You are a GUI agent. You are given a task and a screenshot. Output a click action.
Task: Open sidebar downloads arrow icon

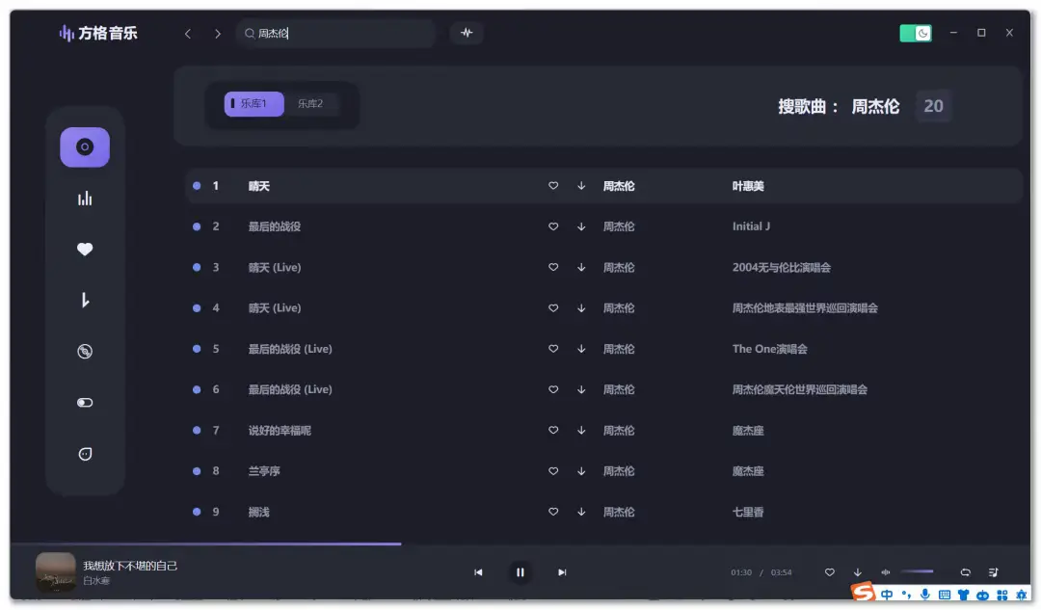85,301
